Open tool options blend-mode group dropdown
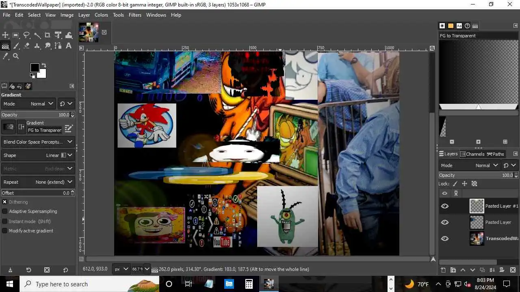Viewport: 520px width, 292px height. 66,104
